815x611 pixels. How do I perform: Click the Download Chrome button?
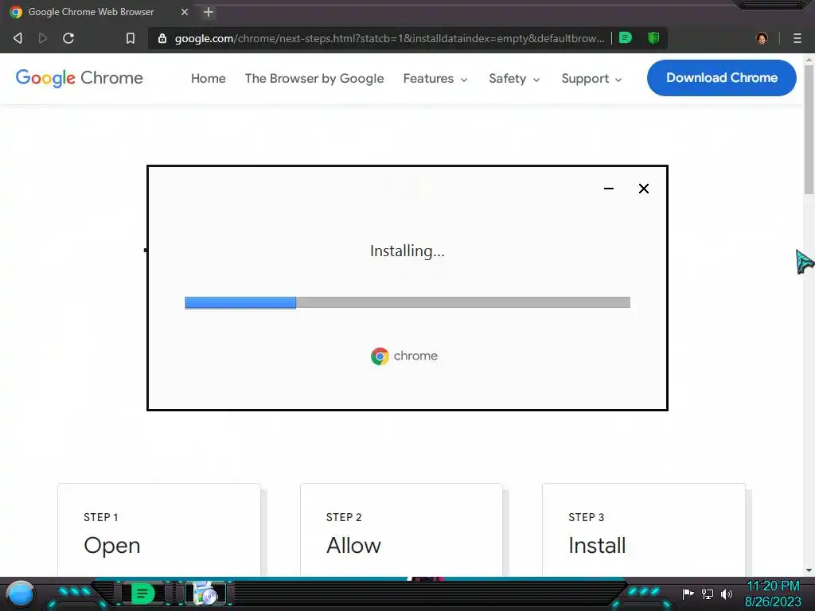721,78
